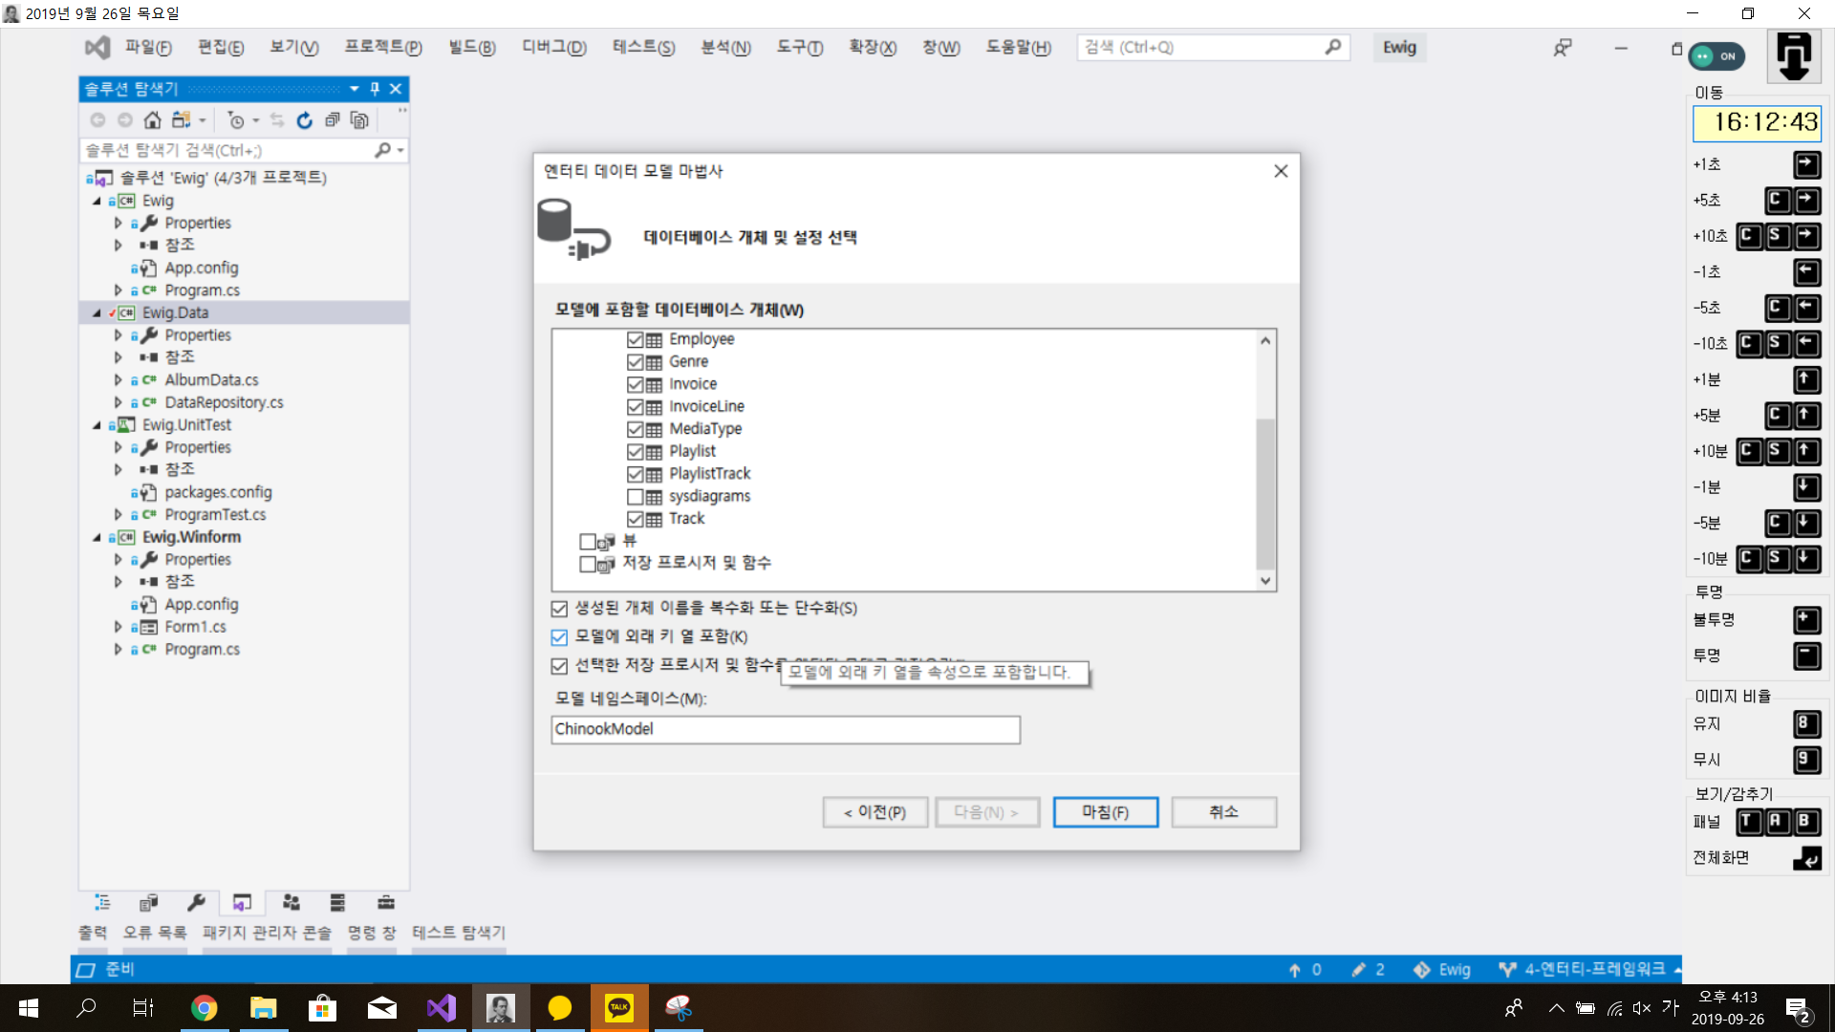Click the Collapse All icon in Solution Explorer
The width and height of the screenshot is (1835, 1032).
[332, 120]
